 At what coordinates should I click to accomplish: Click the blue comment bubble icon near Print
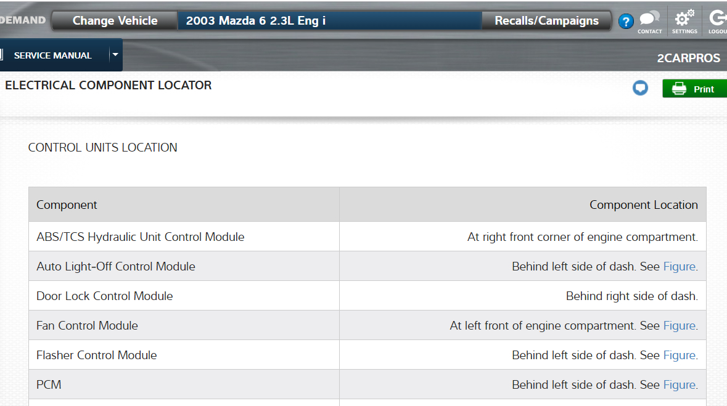(x=641, y=89)
